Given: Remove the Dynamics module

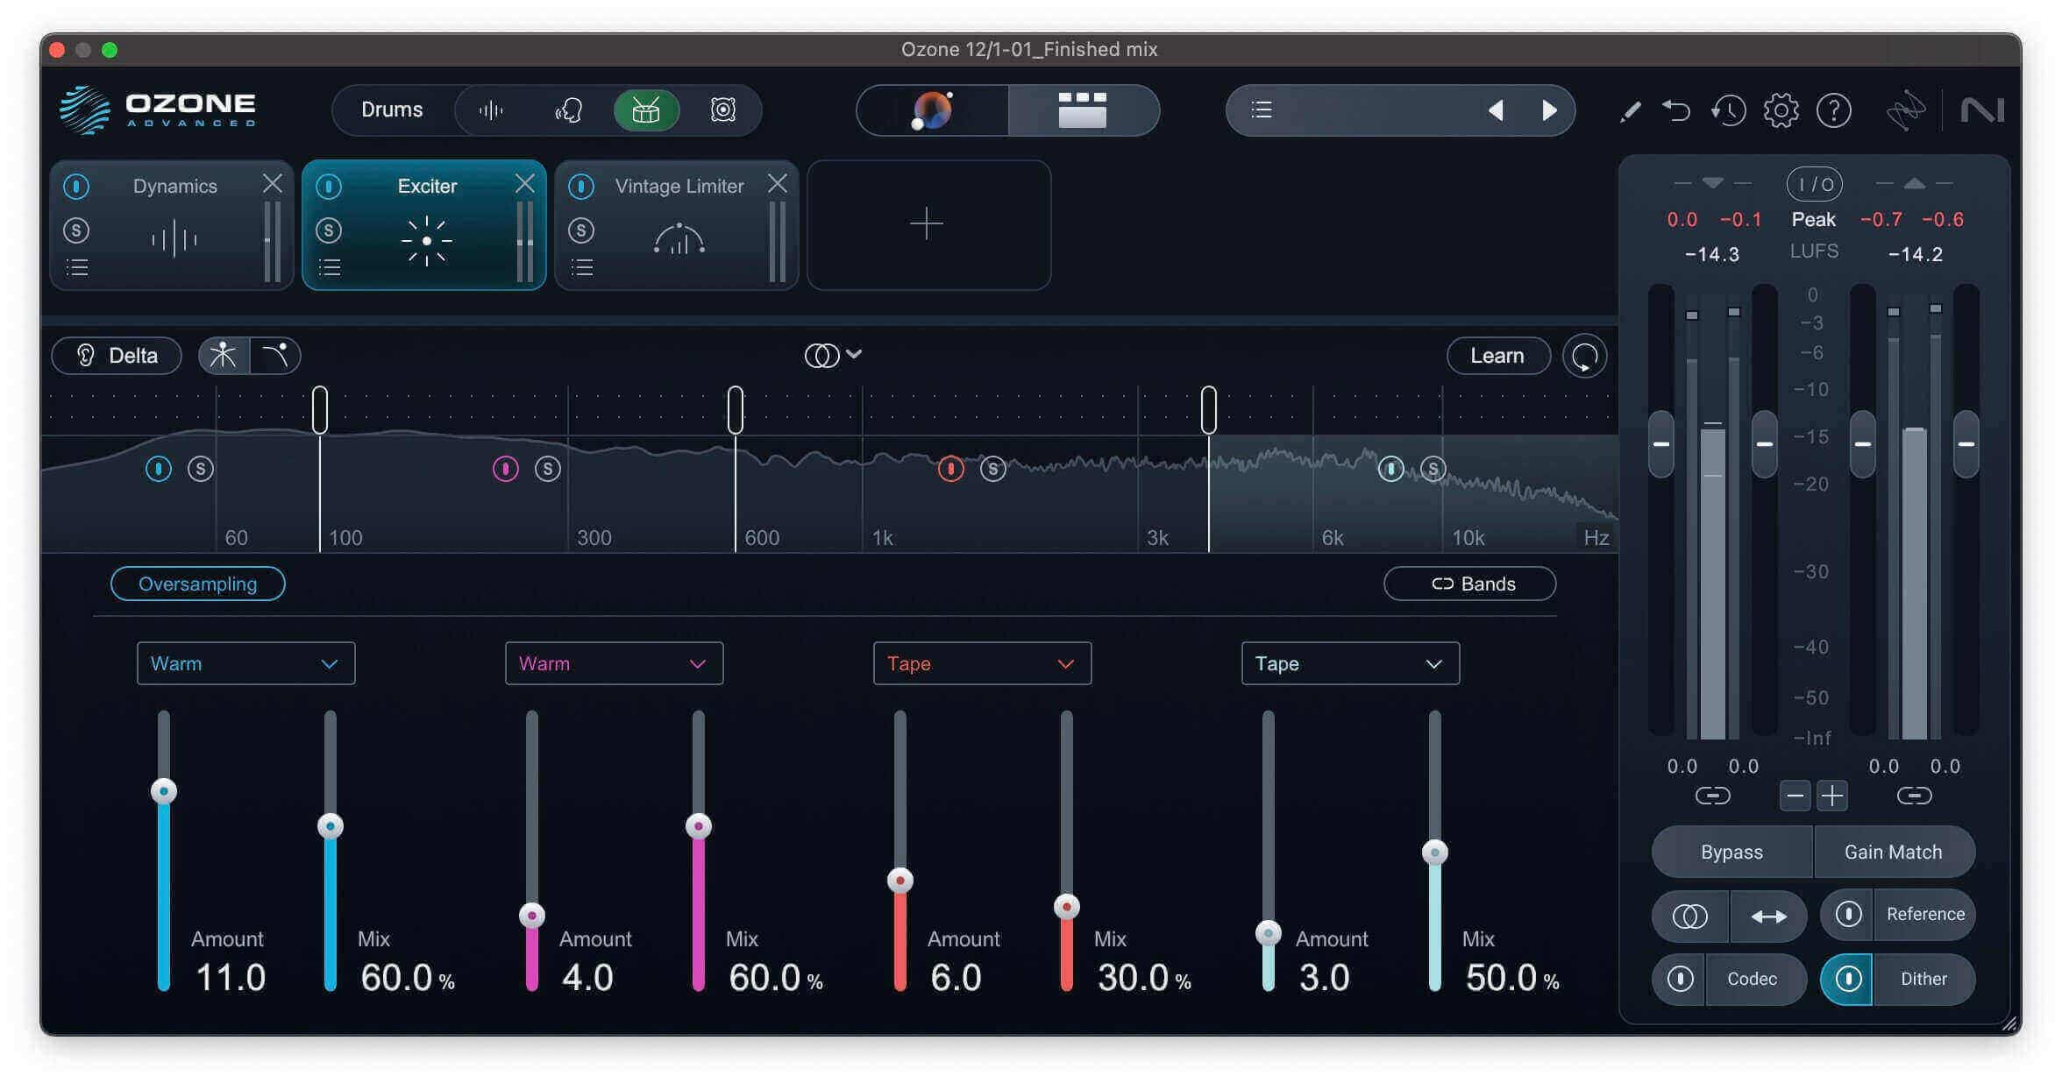Looking at the screenshot, I should click(x=273, y=183).
